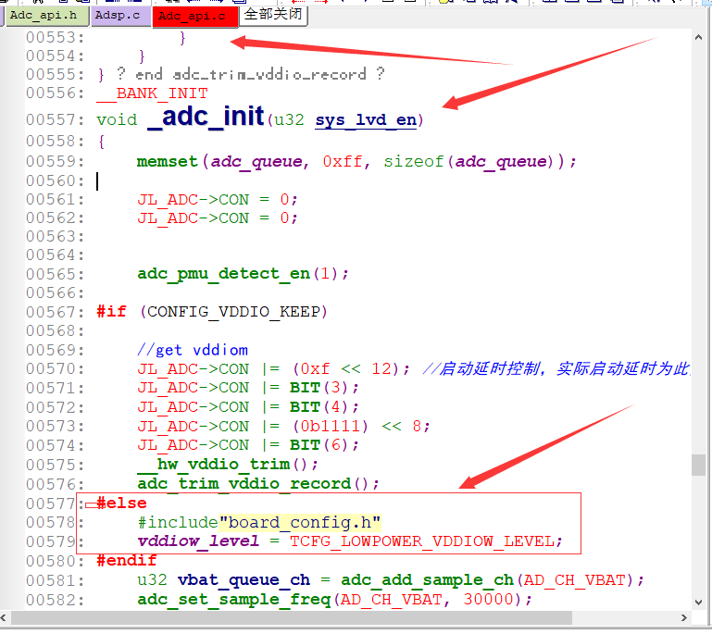Click TCFG_LOWPOWER_VDDIOW_LEVEL on line 579
Viewport: 712px width, 634px height.
[422, 541]
